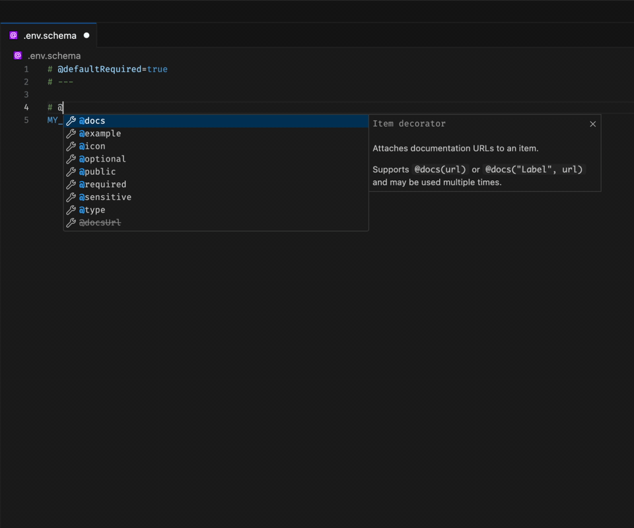Image resolution: width=634 pixels, height=528 pixels.
Task: Click the wrench icon beside @optional
Action: point(71,159)
